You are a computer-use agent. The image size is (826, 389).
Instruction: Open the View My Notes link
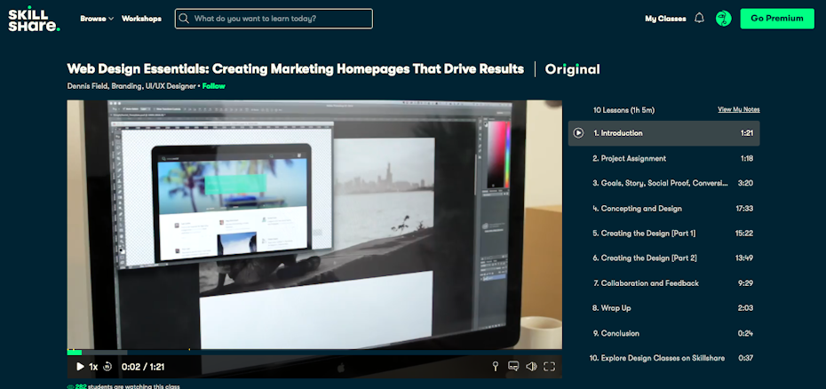point(738,109)
